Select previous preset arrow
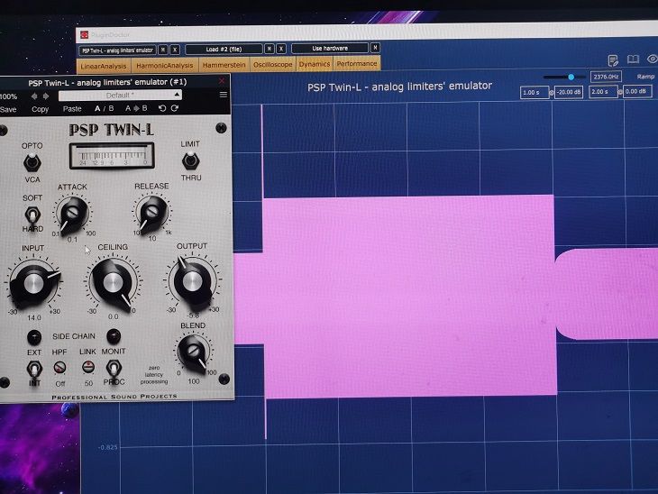658x494 pixels. tap(34, 96)
